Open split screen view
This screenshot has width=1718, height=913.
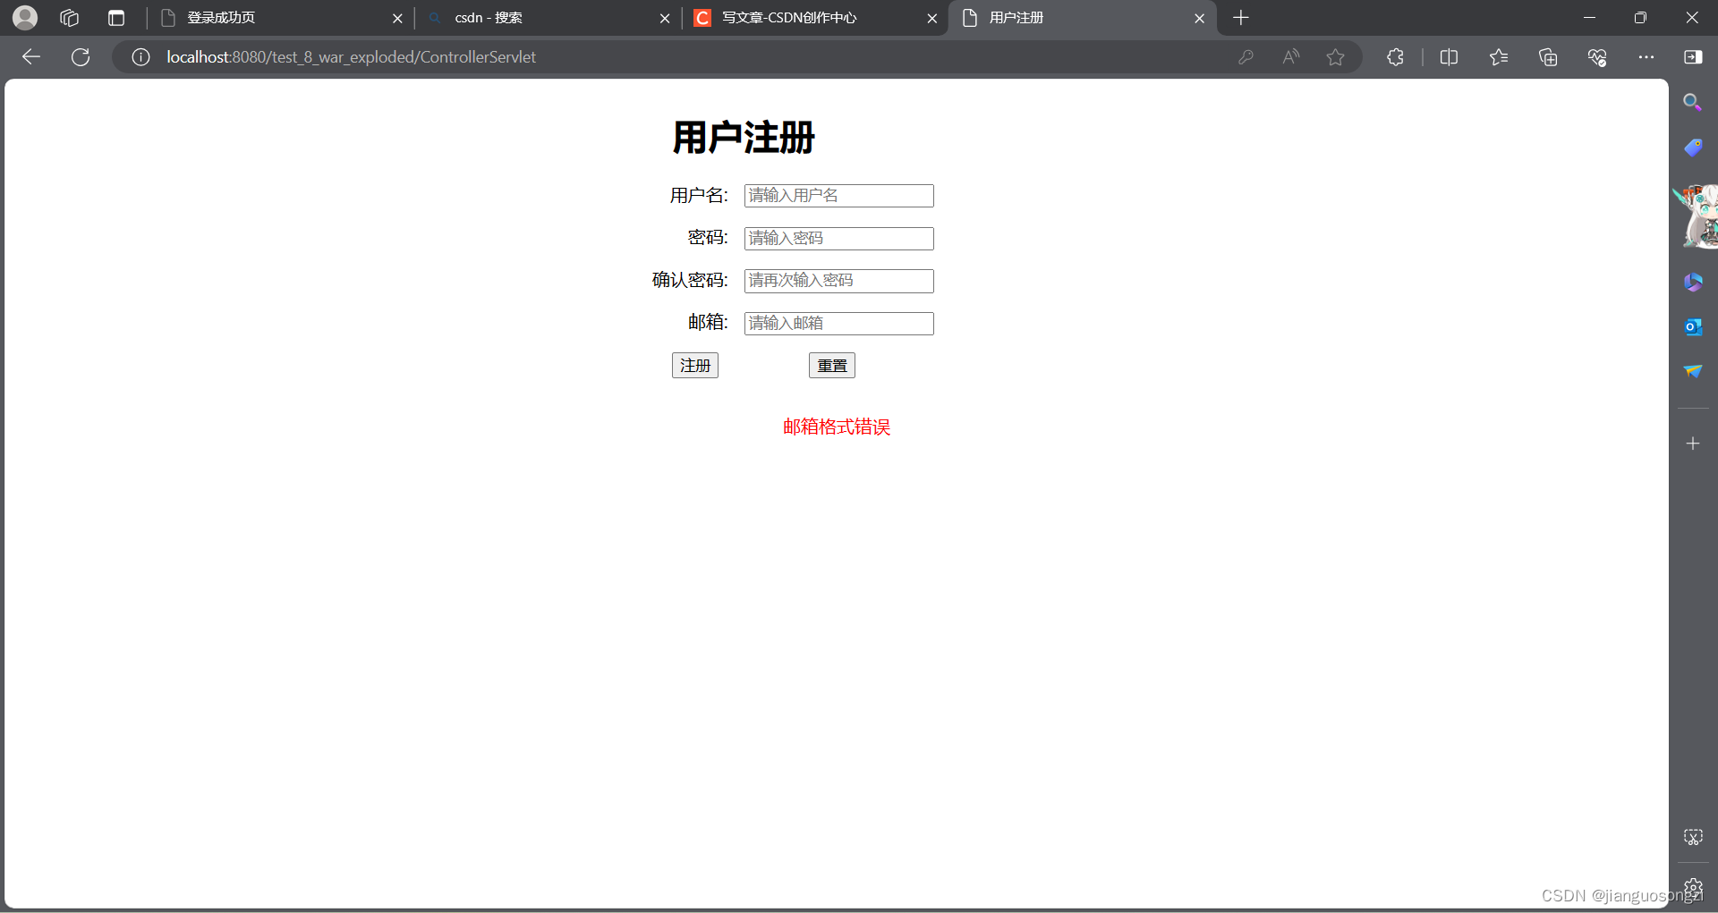pyautogui.click(x=1450, y=57)
